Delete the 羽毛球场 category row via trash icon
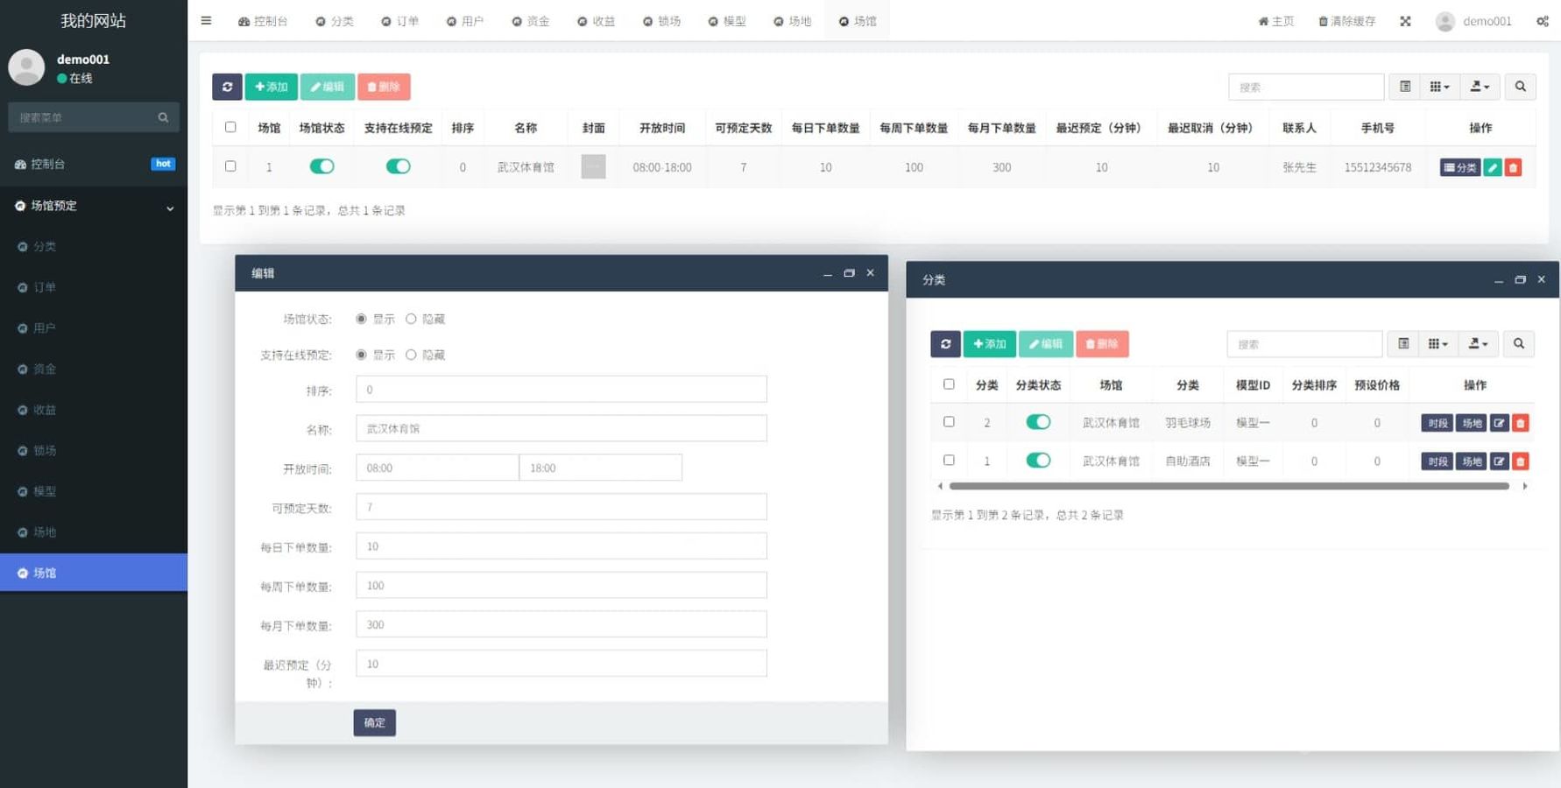The image size is (1561, 788). 1521,423
